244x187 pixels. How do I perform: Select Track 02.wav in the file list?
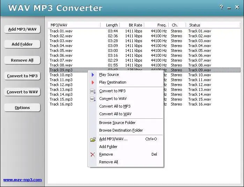61,36
